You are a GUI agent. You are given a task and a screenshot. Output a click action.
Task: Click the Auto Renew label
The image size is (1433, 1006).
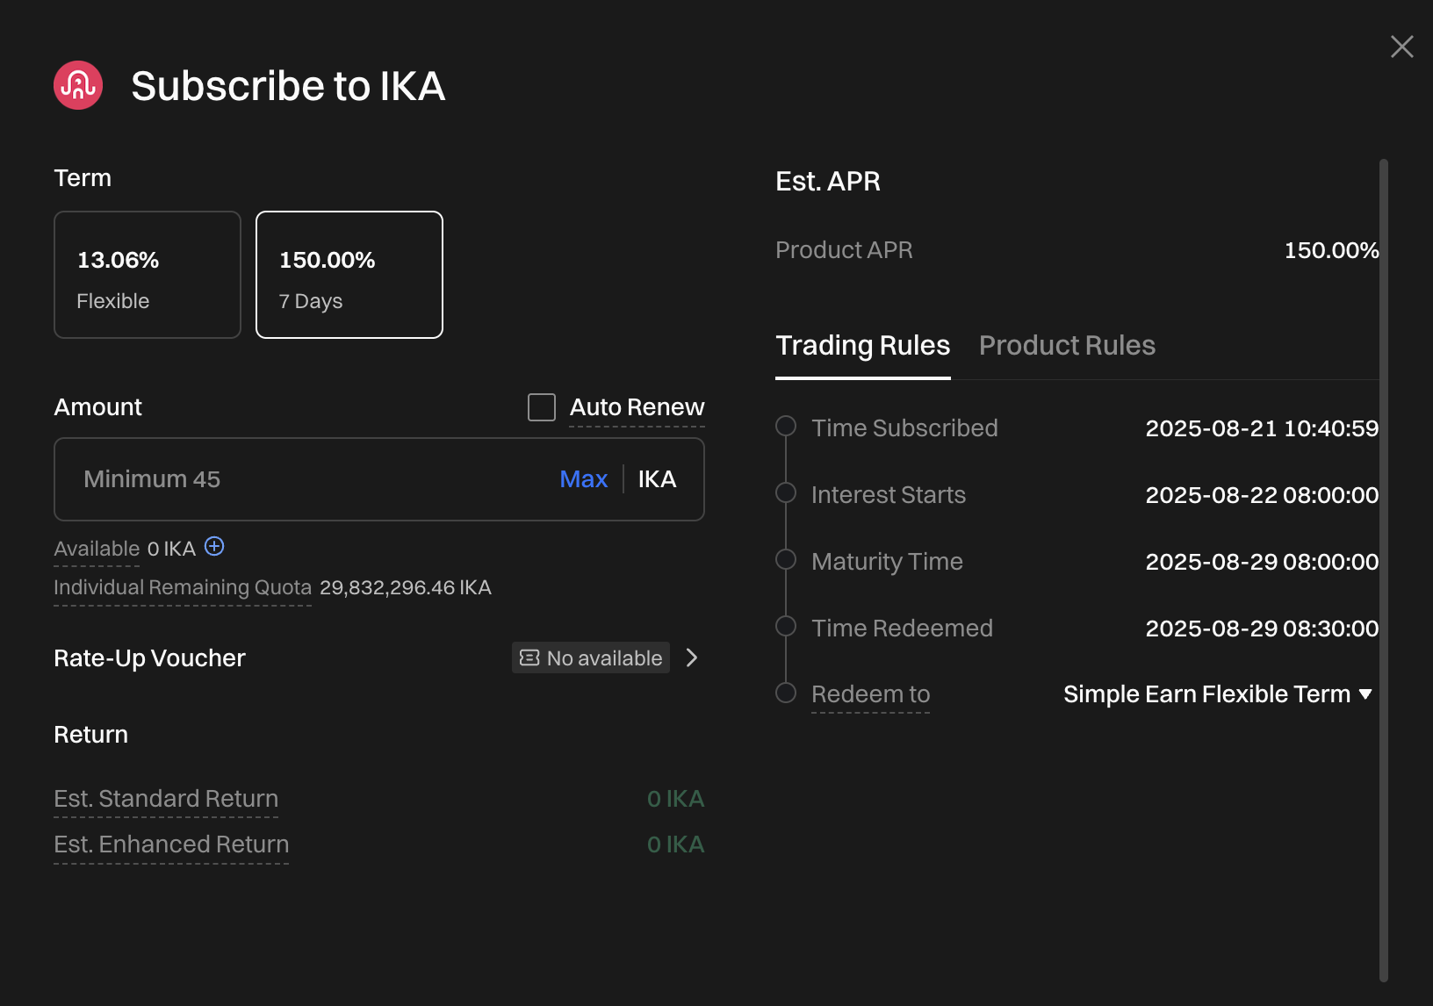tap(637, 407)
